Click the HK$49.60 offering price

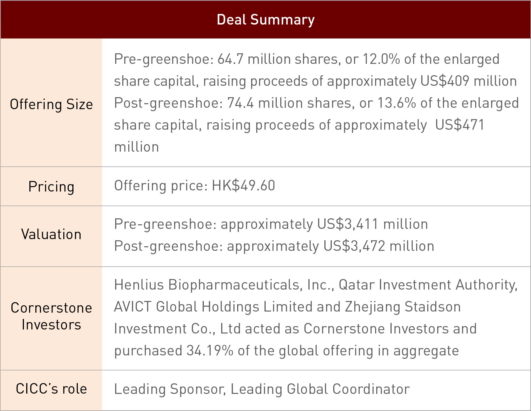[x=243, y=186]
